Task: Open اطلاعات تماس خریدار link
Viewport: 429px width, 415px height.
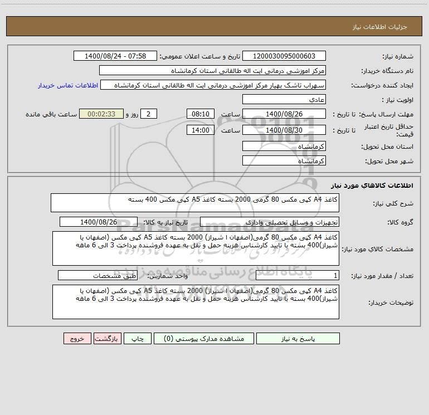Action: pyautogui.click(x=68, y=85)
